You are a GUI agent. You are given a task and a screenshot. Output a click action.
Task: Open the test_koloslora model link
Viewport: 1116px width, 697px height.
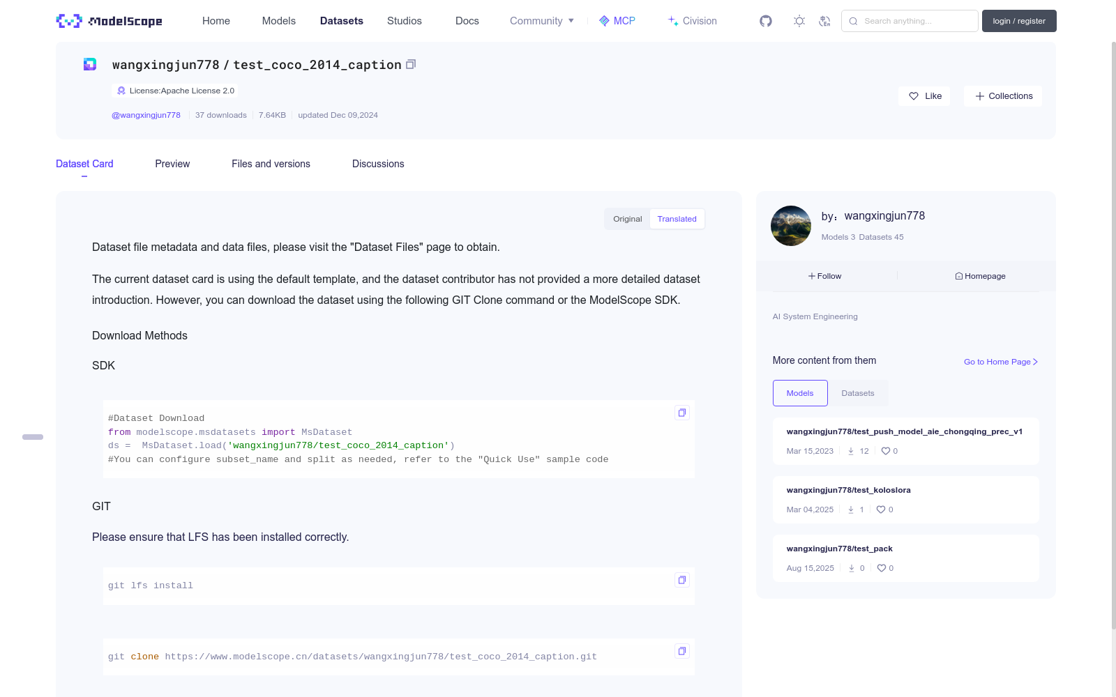coord(849,490)
